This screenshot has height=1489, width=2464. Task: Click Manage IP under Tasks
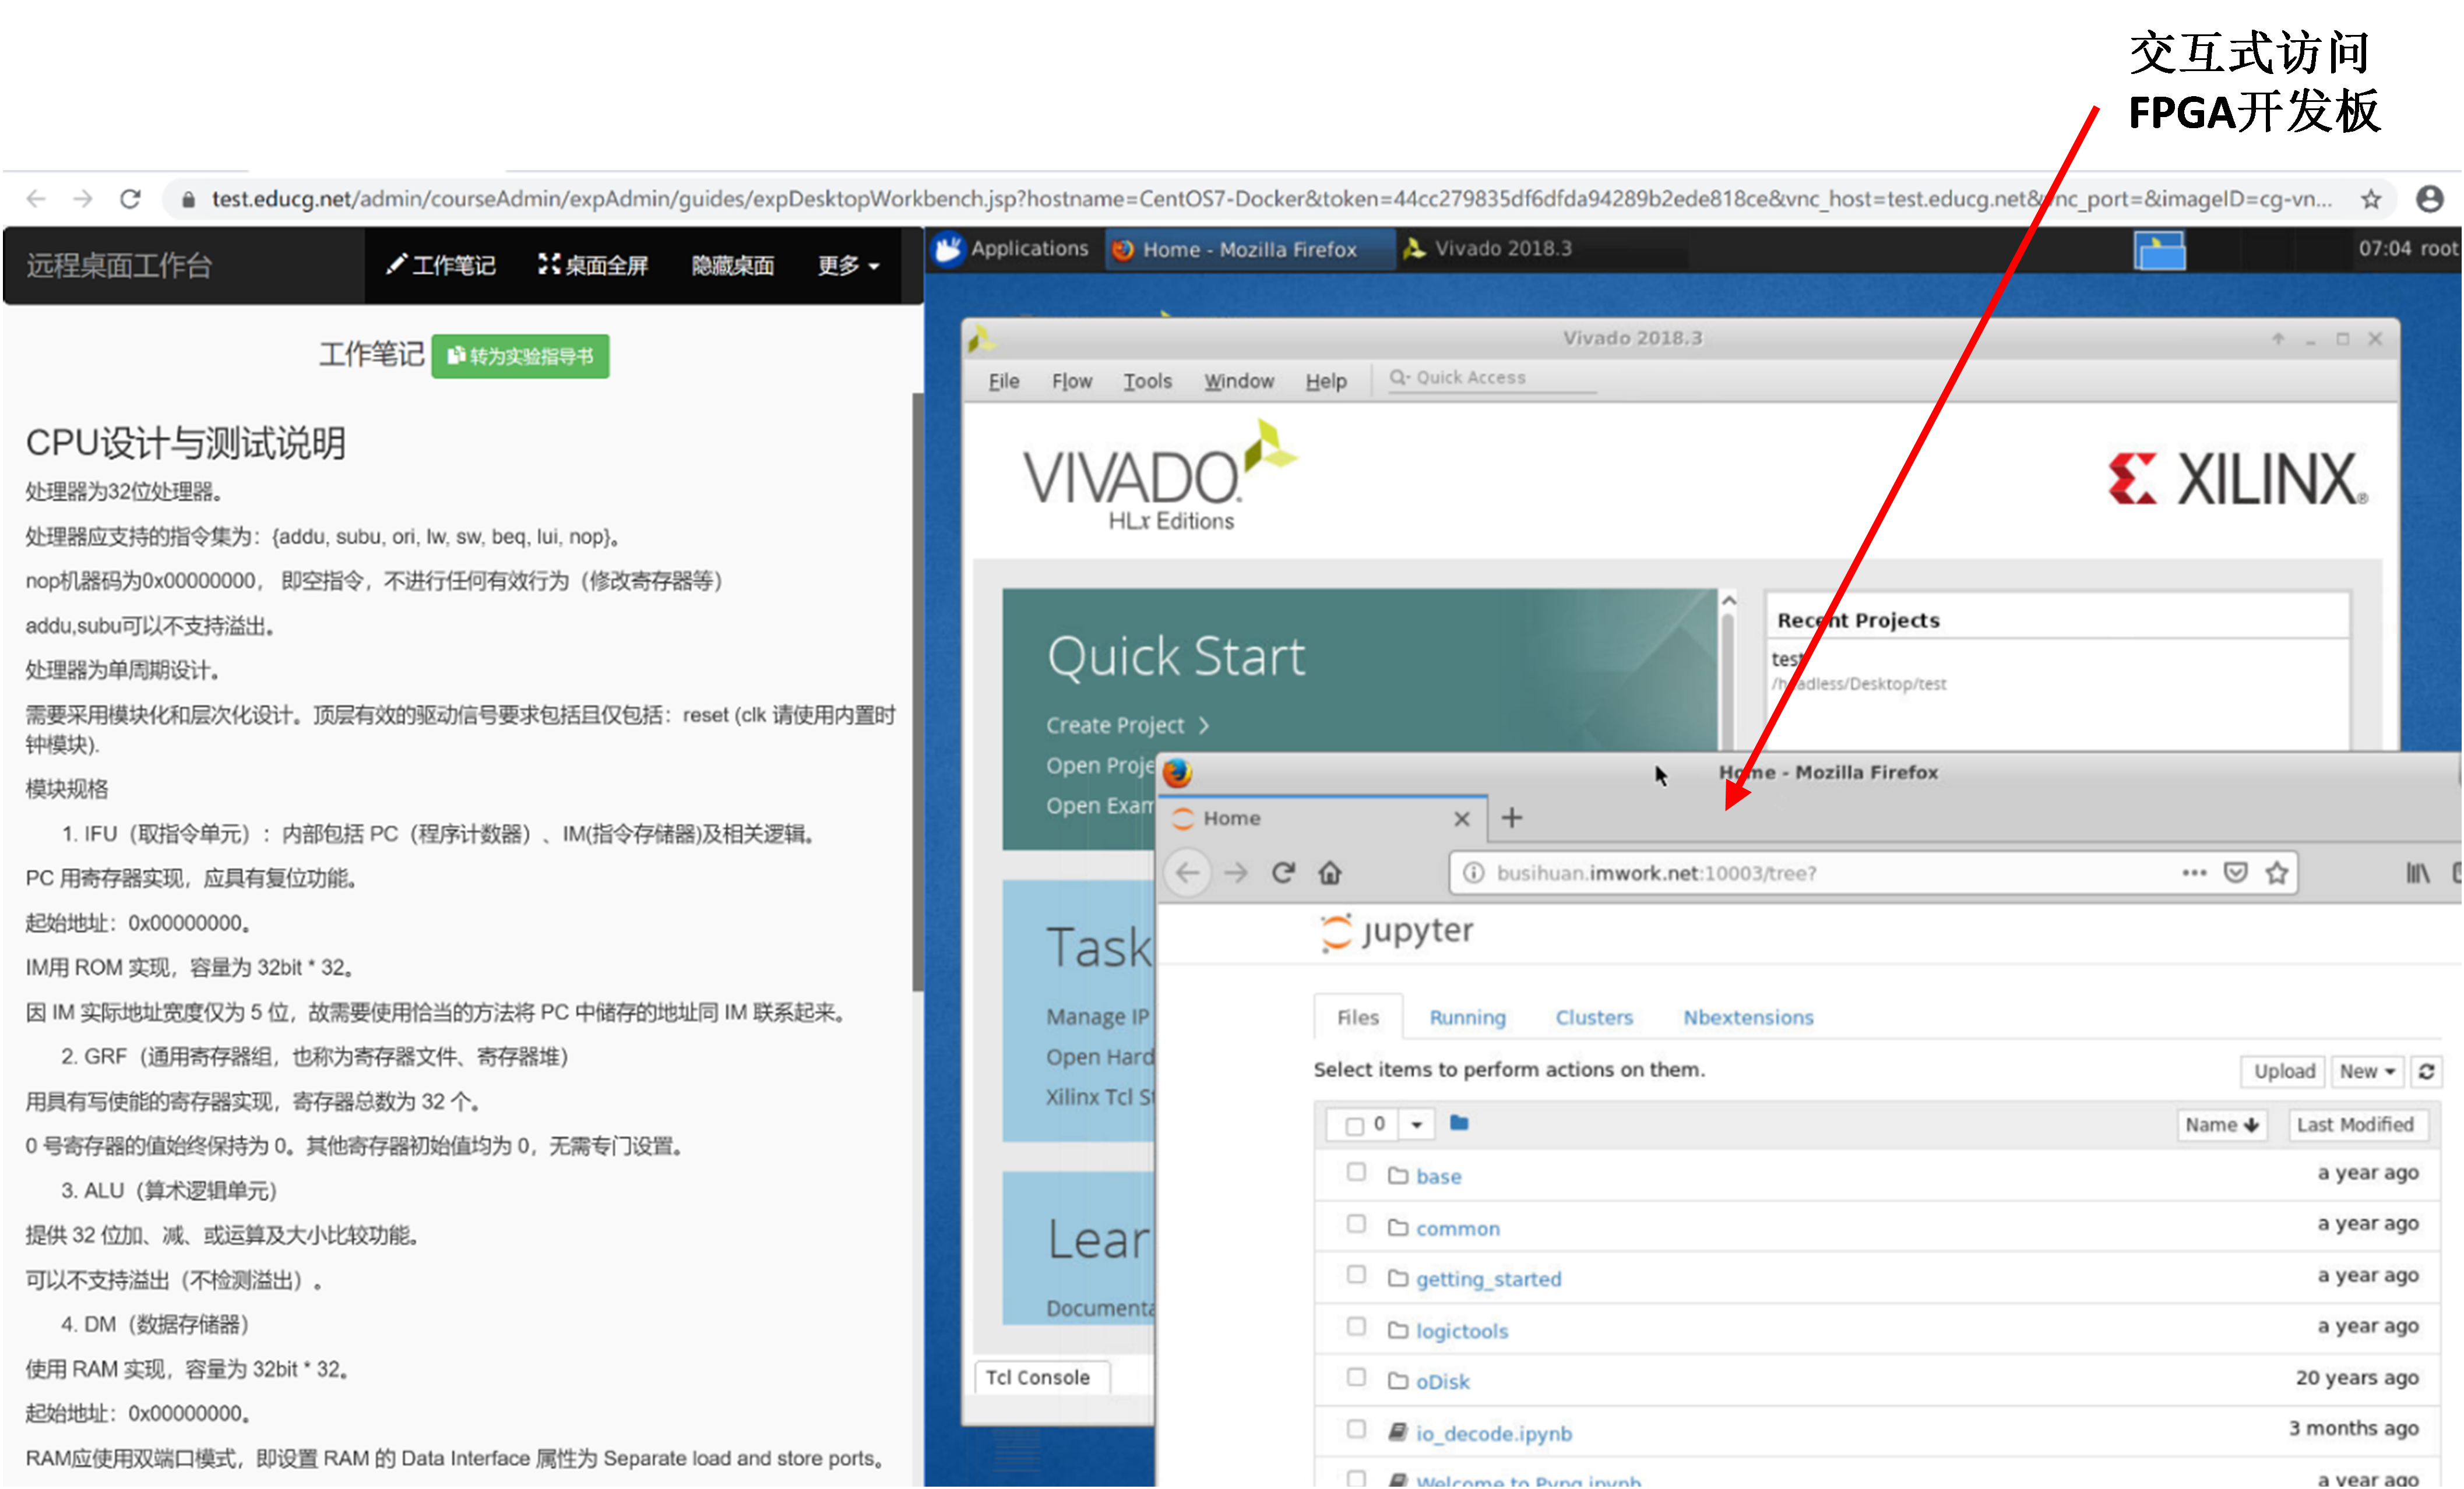1097,1017
